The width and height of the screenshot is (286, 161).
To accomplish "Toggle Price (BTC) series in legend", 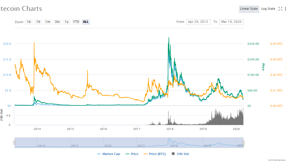I will click(155, 154).
